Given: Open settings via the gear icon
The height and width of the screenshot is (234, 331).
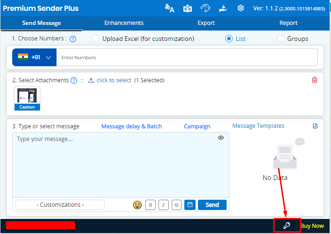Looking at the screenshot, I should tap(241, 8).
